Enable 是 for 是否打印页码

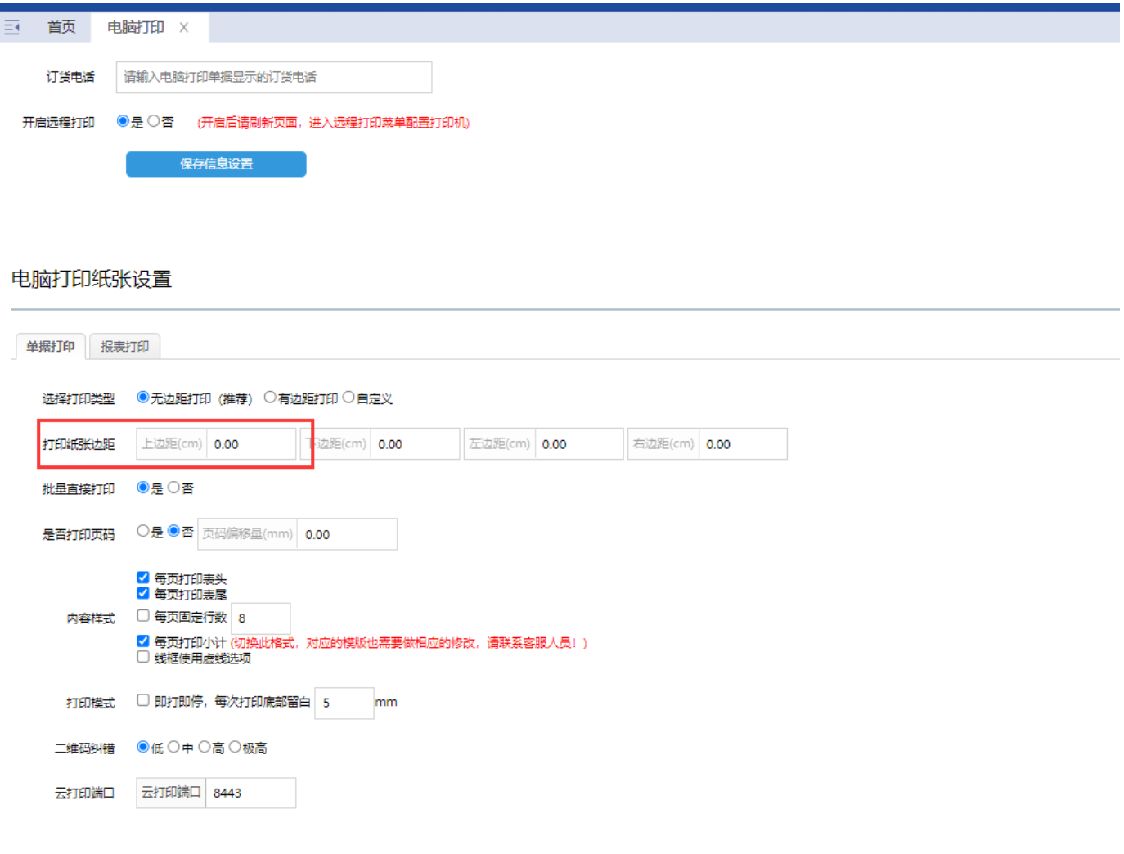point(143,531)
